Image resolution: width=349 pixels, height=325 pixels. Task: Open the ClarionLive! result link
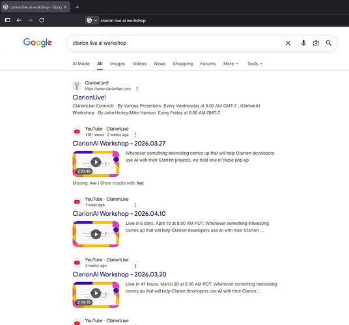pos(89,97)
